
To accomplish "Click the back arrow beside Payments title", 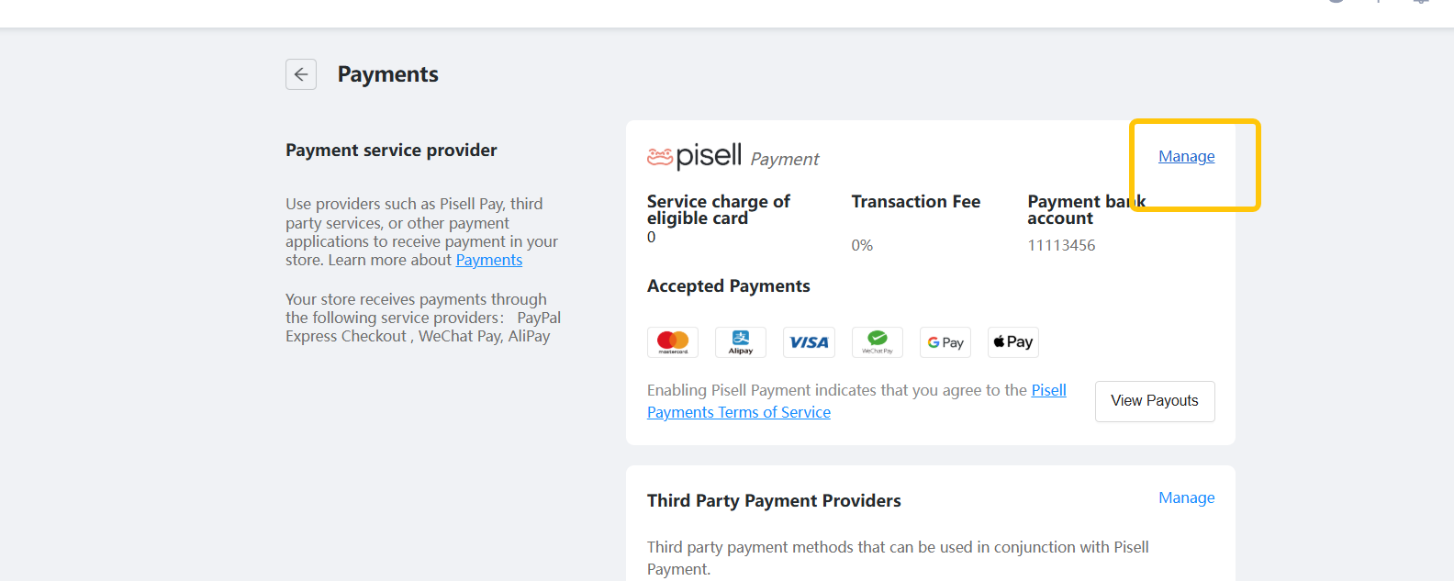I will click(x=301, y=74).
